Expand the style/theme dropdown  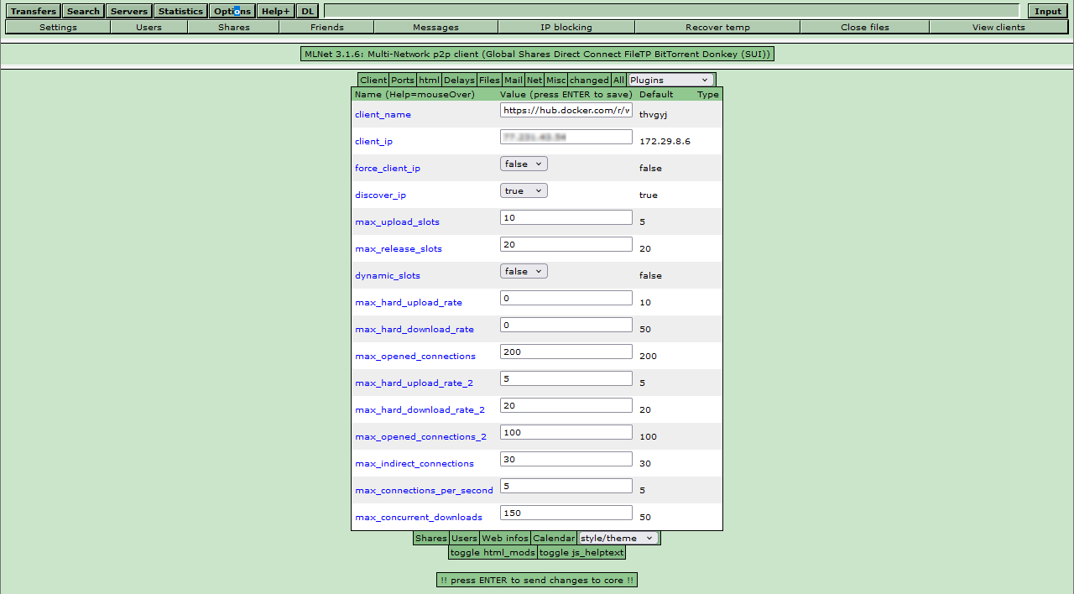618,539
